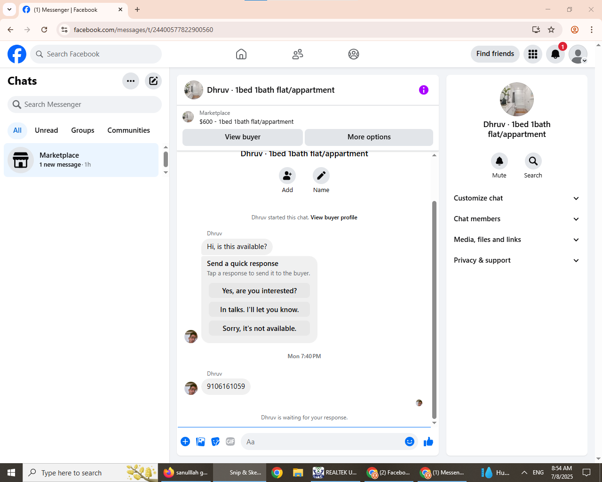Expand Chat members section
The width and height of the screenshot is (602, 482).
coord(517,219)
